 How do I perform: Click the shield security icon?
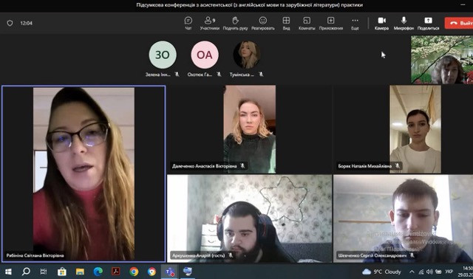[x=10, y=23]
